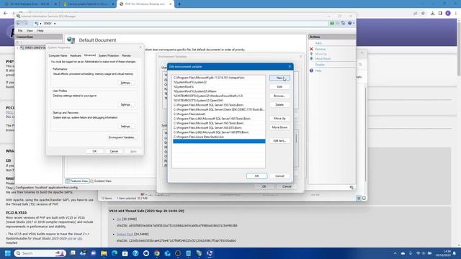Confirm Edit environment variable dialog with OK
This screenshot has height=259, width=461.
tap(256, 176)
